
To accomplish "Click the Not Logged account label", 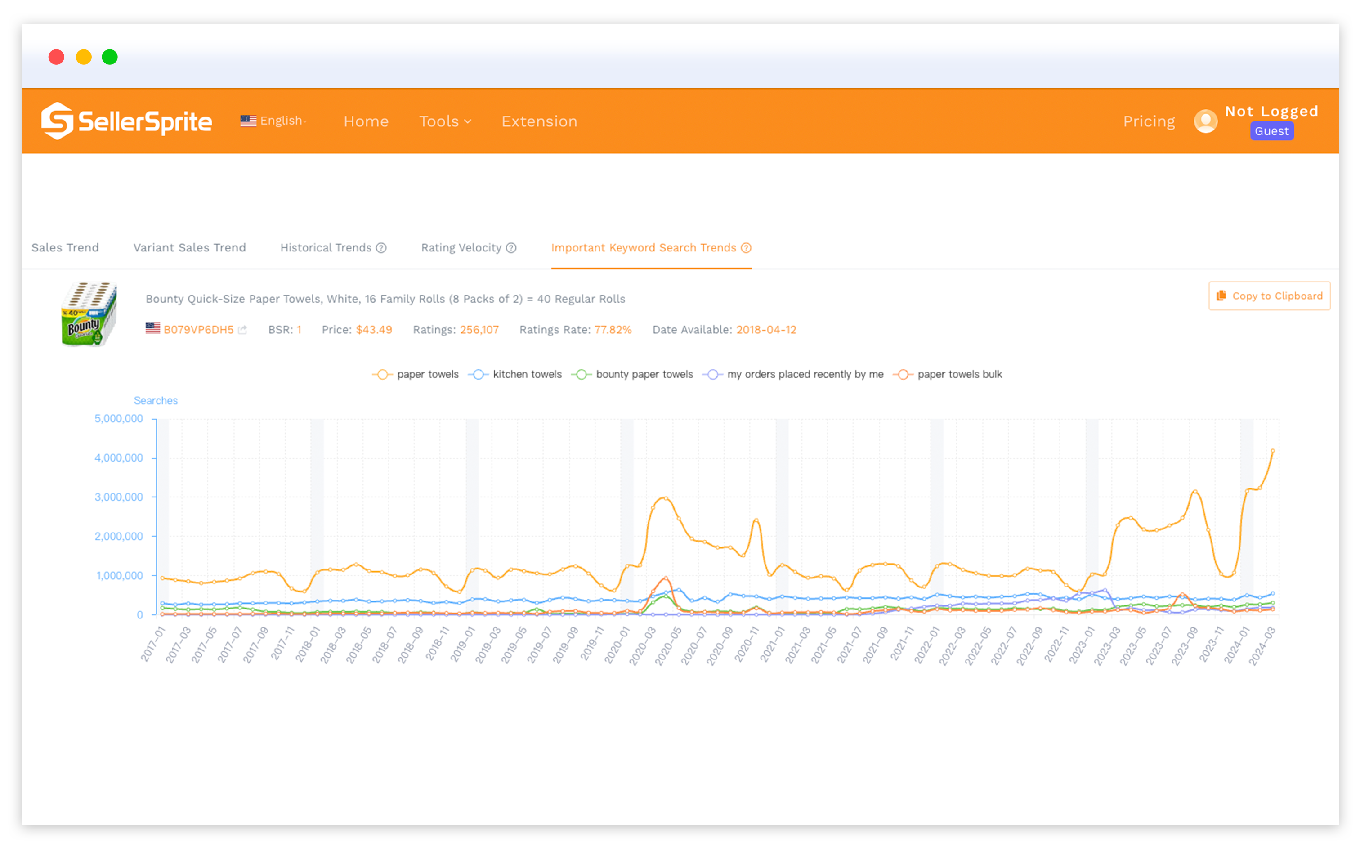I will click(1271, 112).
